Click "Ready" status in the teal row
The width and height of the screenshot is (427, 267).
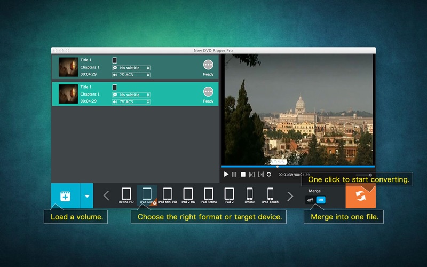coord(208,101)
